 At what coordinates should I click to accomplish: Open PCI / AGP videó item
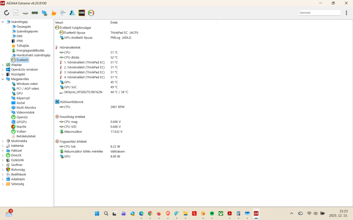click(28, 89)
